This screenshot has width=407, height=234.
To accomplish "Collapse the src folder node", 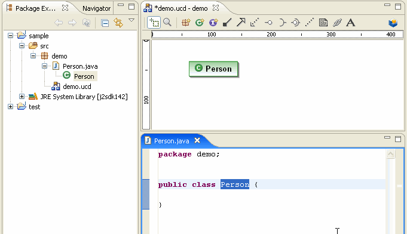I will pyautogui.click(x=22, y=46).
